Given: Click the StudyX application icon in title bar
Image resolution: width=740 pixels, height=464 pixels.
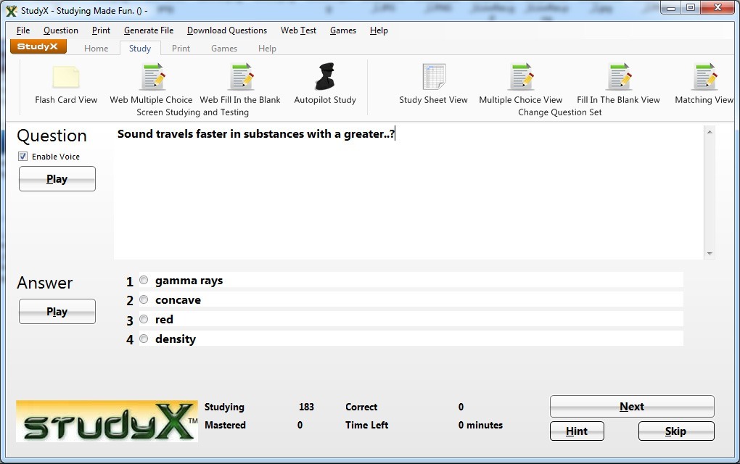Looking at the screenshot, I should 12,10.
